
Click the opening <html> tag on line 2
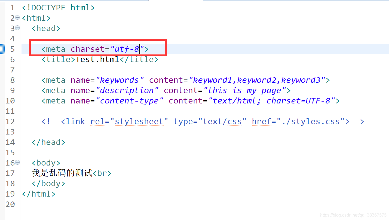[x=36, y=18]
